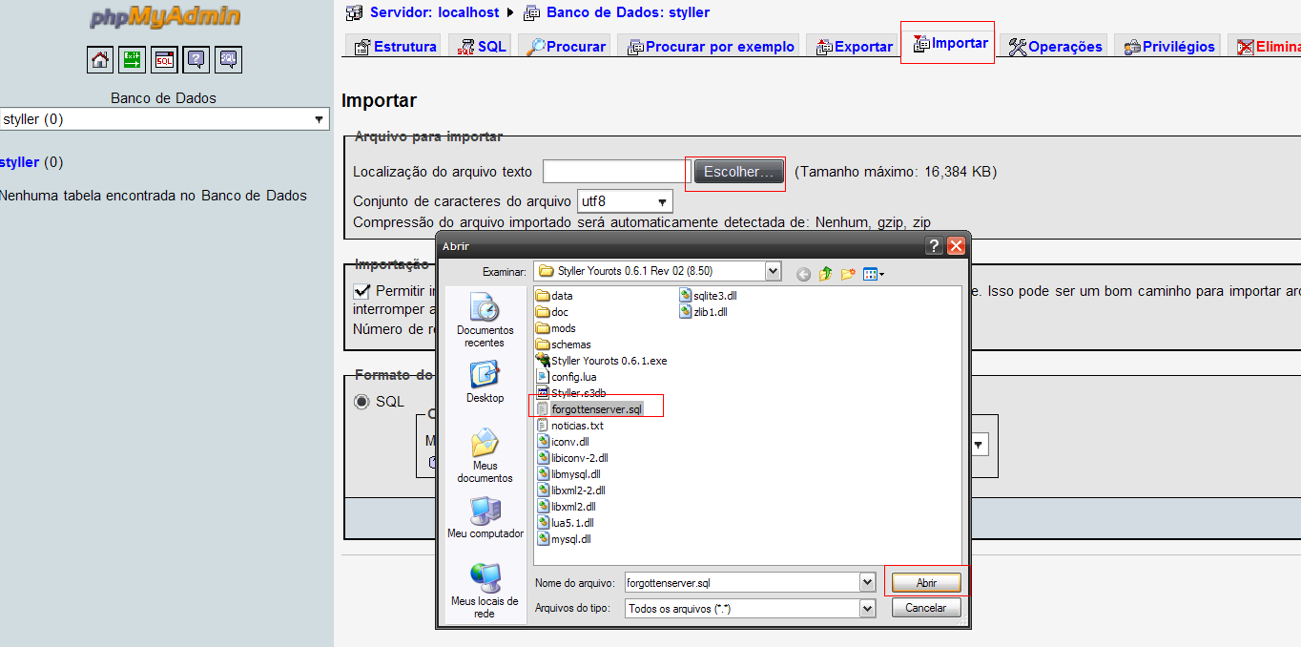Open Meus documentos in places bar
The image size is (1301, 647).
point(485,456)
